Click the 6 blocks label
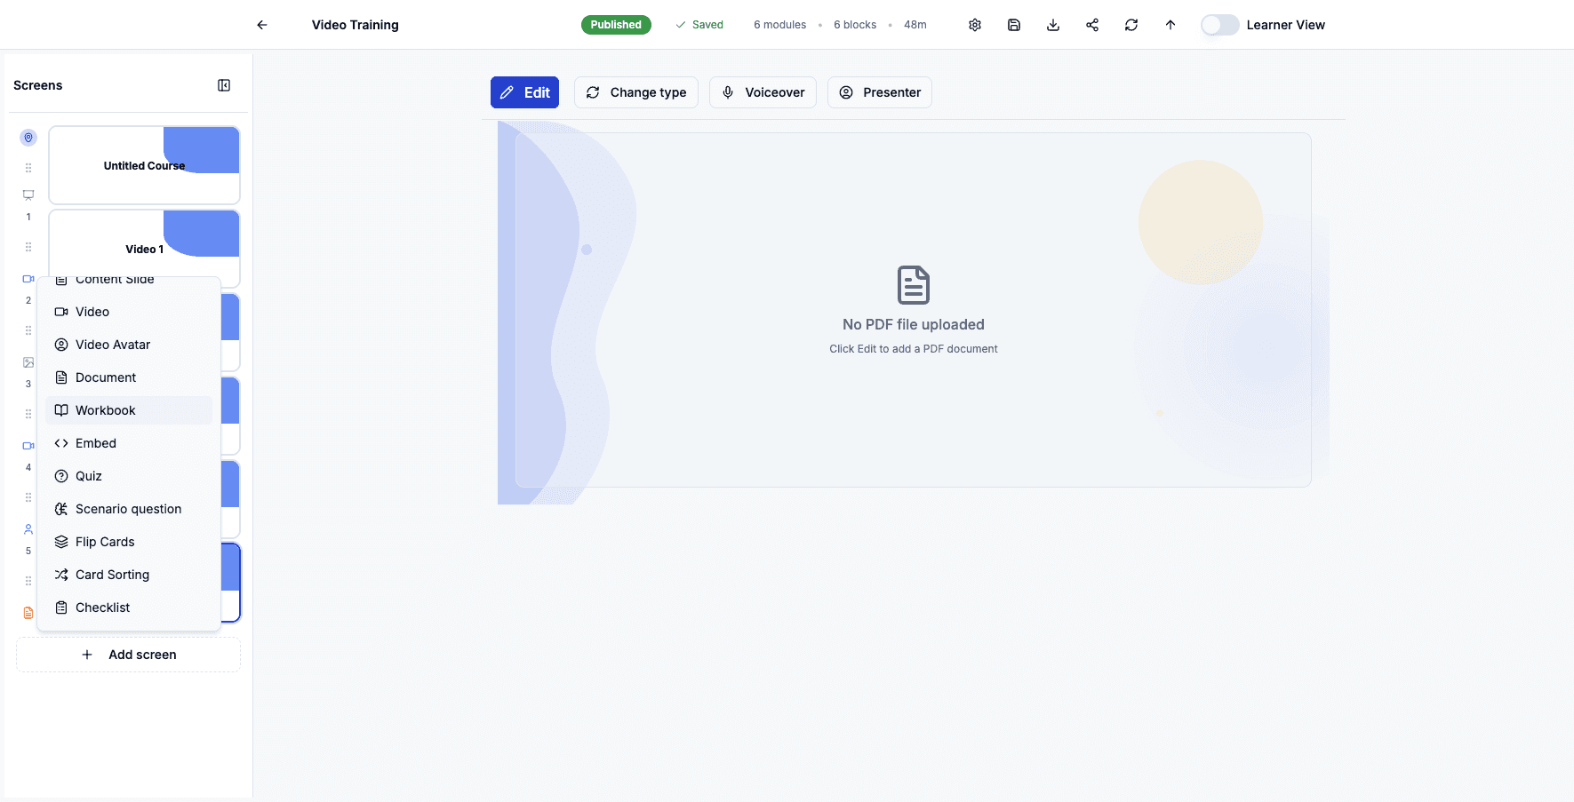The height and width of the screenshot is (802, 1574). (855, 25)
